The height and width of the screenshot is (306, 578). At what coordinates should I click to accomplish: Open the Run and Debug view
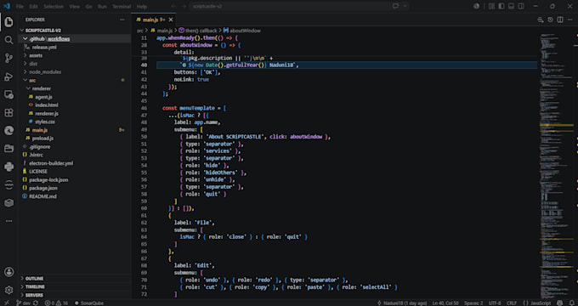8,76
